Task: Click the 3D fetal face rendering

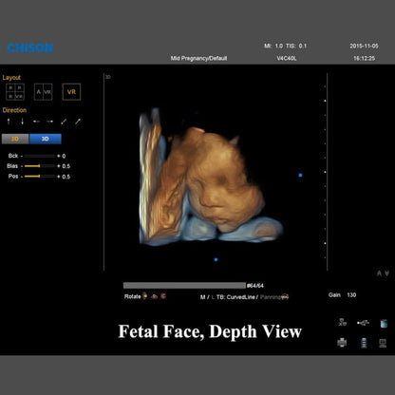Action: pos(211,178)
